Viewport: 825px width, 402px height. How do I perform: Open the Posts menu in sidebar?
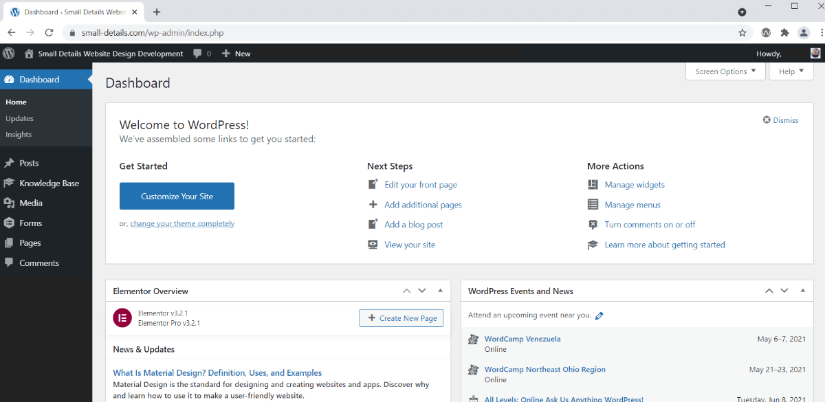coord(29,163)
